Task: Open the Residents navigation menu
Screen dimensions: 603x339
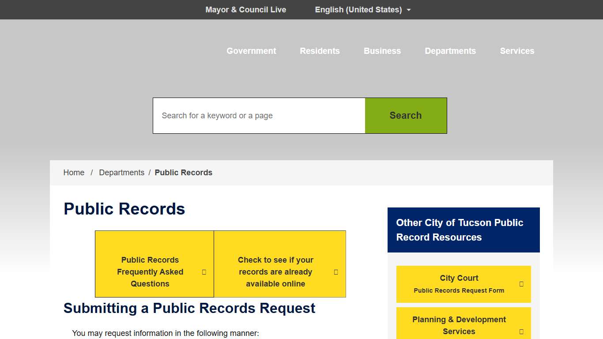Action: 320,51
